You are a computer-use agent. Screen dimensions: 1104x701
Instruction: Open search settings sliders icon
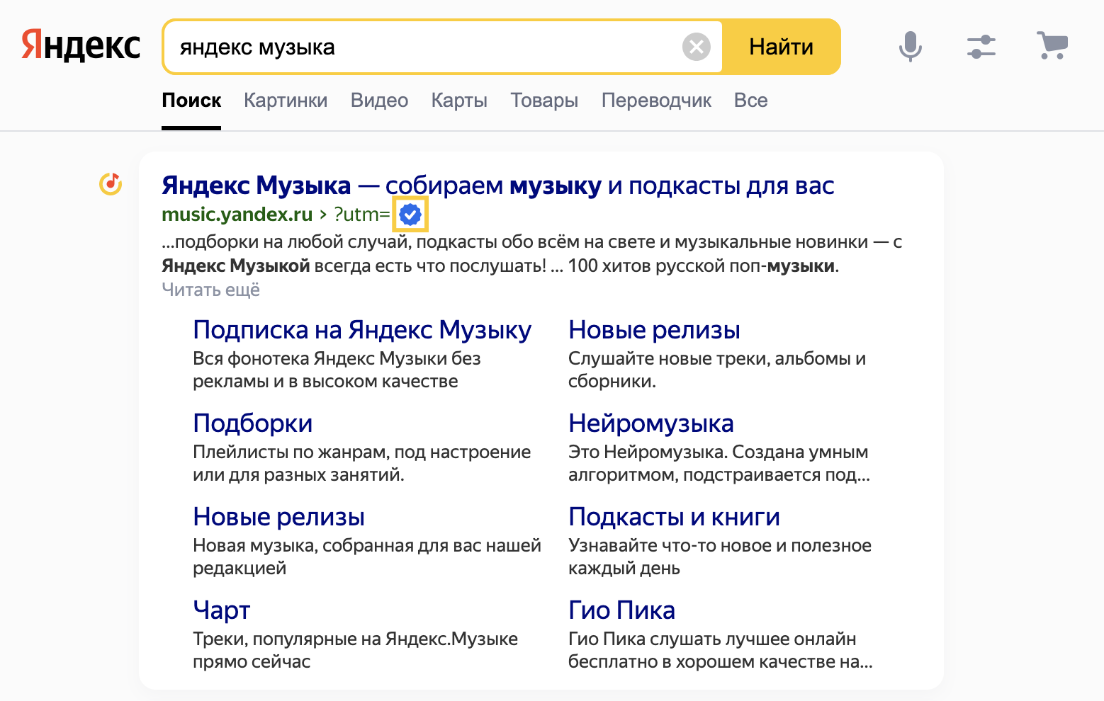click(981, 47)
